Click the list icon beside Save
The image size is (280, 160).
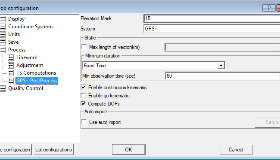pos(3,42)
